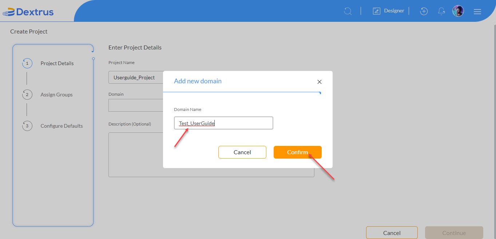496x239 pixels.
Task: Open the Designer label in header
Action: pyautogui.click(x=394, y=11)
